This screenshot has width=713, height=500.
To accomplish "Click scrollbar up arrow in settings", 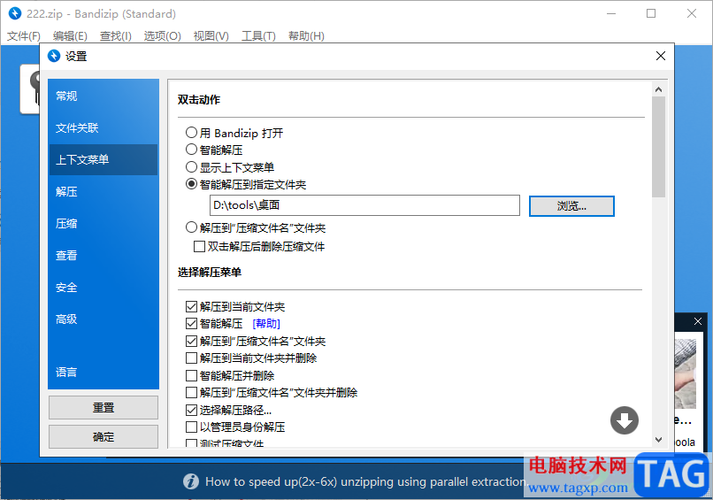I will 658,89.
